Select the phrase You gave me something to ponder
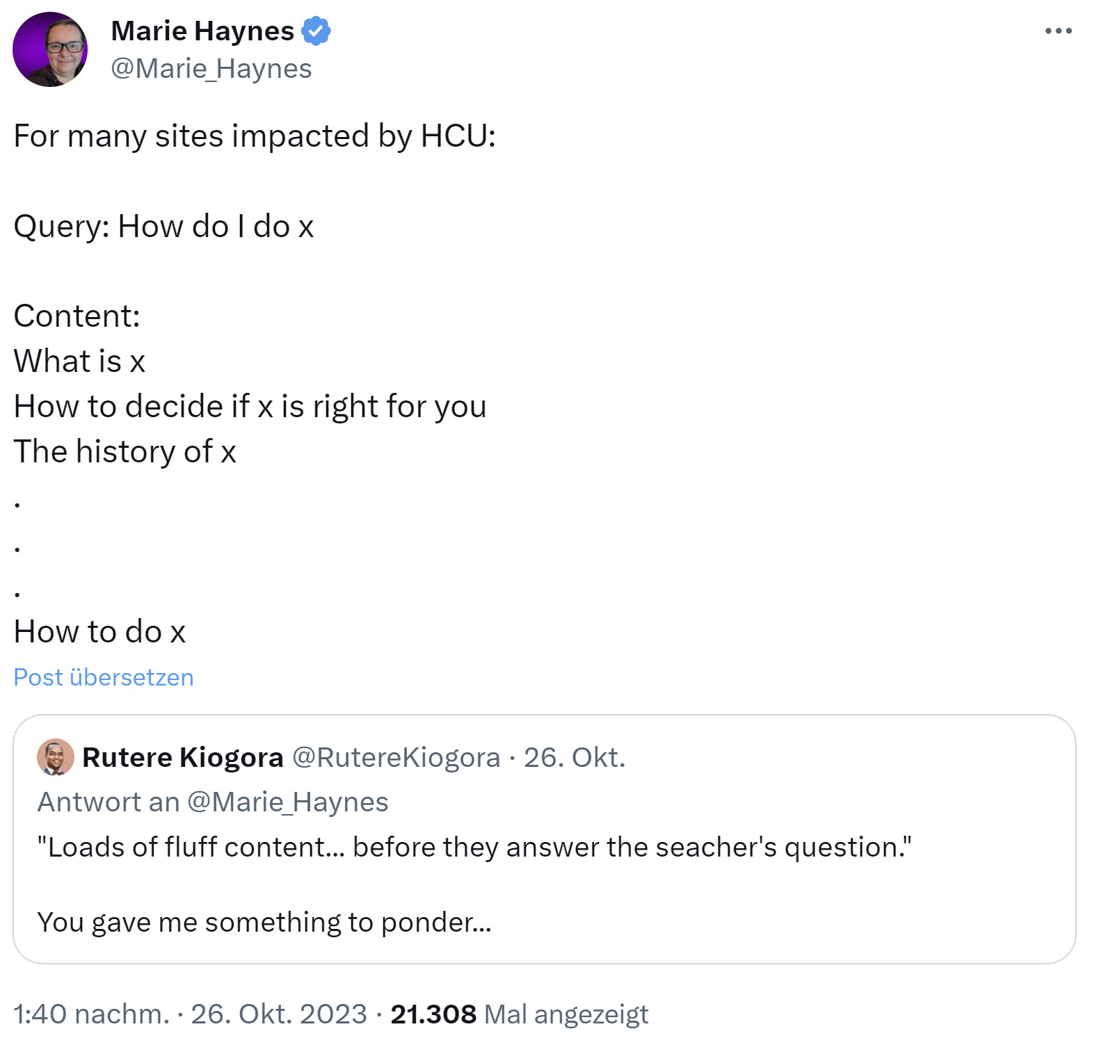 click(266, 923)
